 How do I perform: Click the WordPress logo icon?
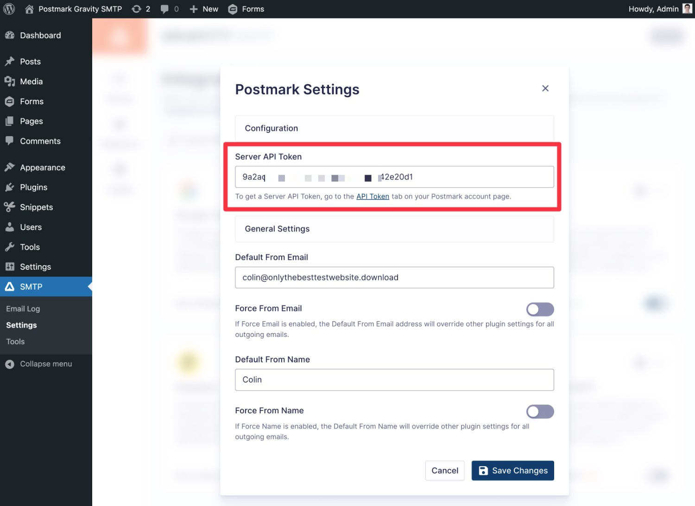click(x=9, y=9)
